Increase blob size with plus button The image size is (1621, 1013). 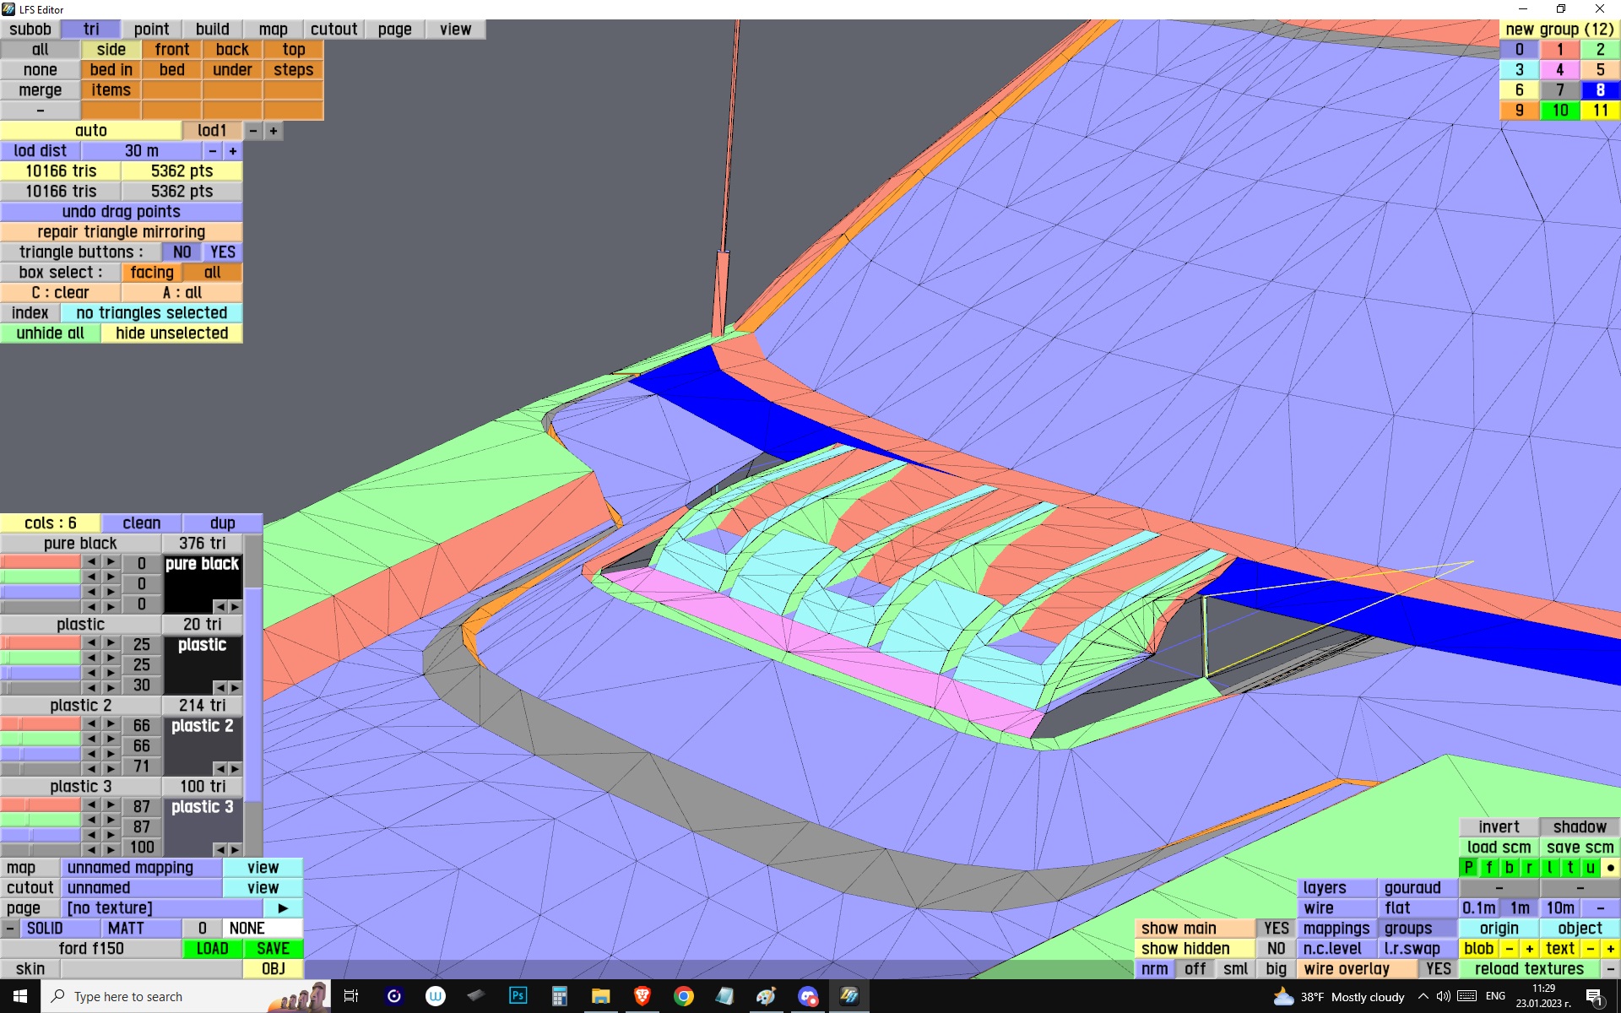click(x=1529, y=949)
